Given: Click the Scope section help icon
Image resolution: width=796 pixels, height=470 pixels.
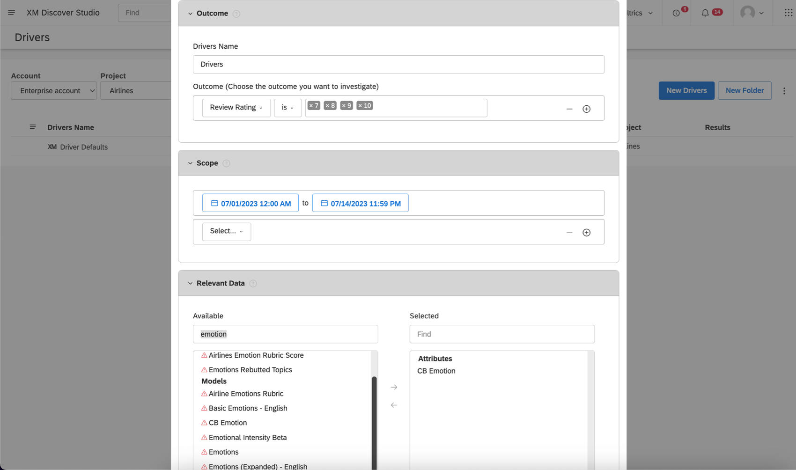Looking at the screenshot, I should [226, 163].
